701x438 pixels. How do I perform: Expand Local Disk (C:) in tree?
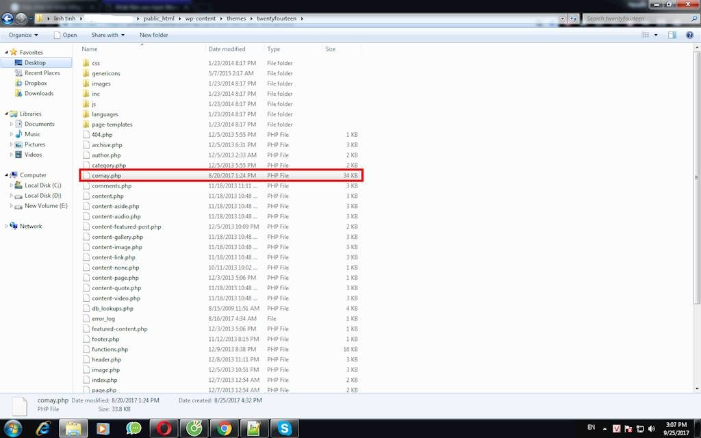12,185
